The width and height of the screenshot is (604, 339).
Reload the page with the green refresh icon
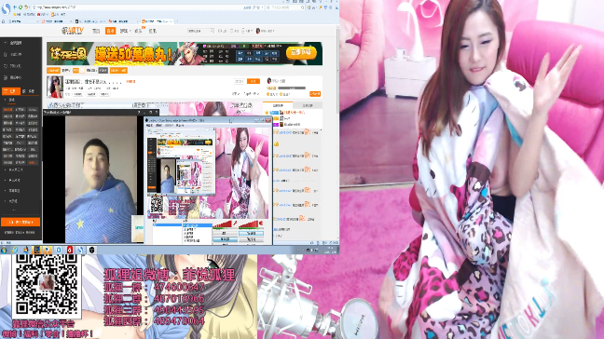[21, 7]
